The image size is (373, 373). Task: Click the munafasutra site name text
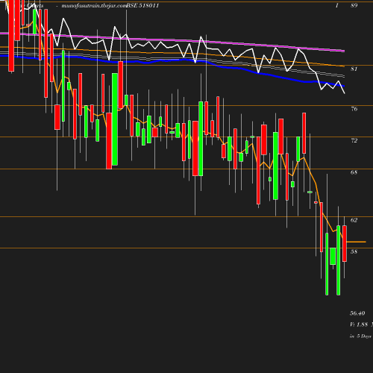point(94,5)
